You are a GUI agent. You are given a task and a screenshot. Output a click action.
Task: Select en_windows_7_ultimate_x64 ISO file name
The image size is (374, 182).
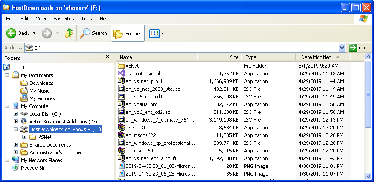[160, 120]
